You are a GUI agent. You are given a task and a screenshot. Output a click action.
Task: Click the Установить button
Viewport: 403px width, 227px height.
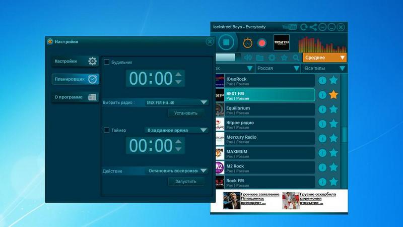click(186, 113)
